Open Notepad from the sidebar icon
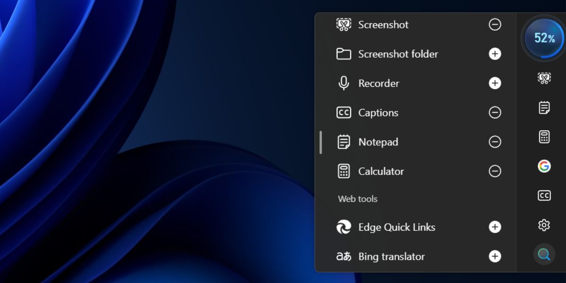 544,107
